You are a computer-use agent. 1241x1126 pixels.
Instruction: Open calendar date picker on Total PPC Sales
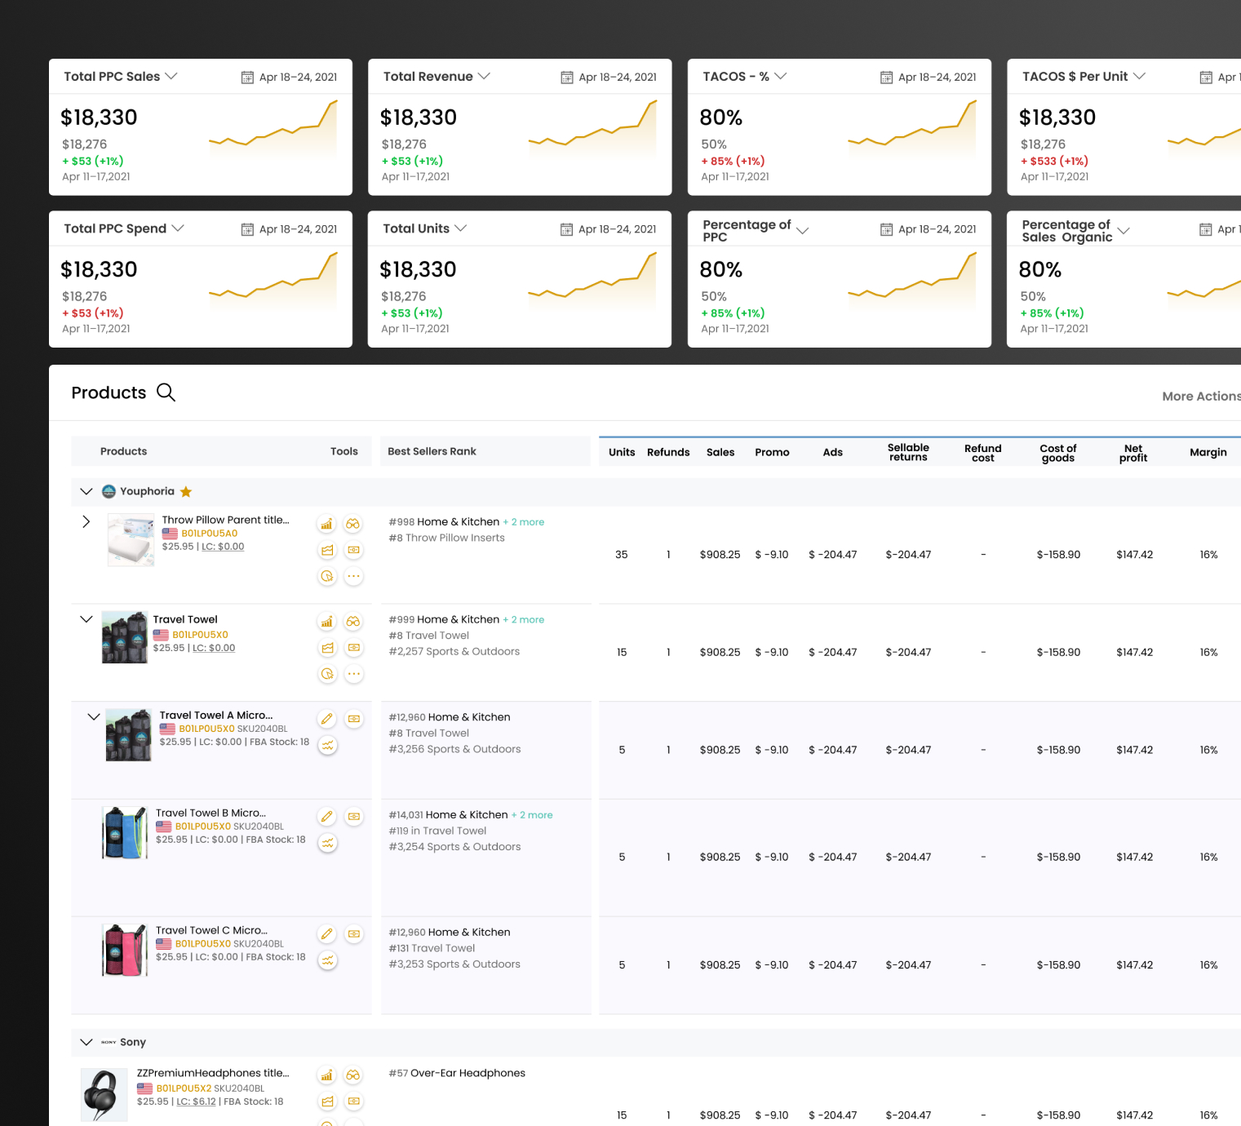[247, 78]
